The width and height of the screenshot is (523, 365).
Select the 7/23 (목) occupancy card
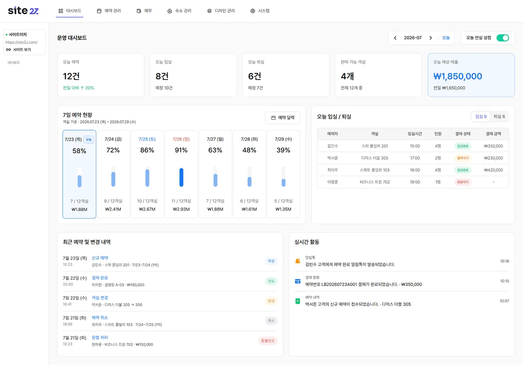[80, 174]
